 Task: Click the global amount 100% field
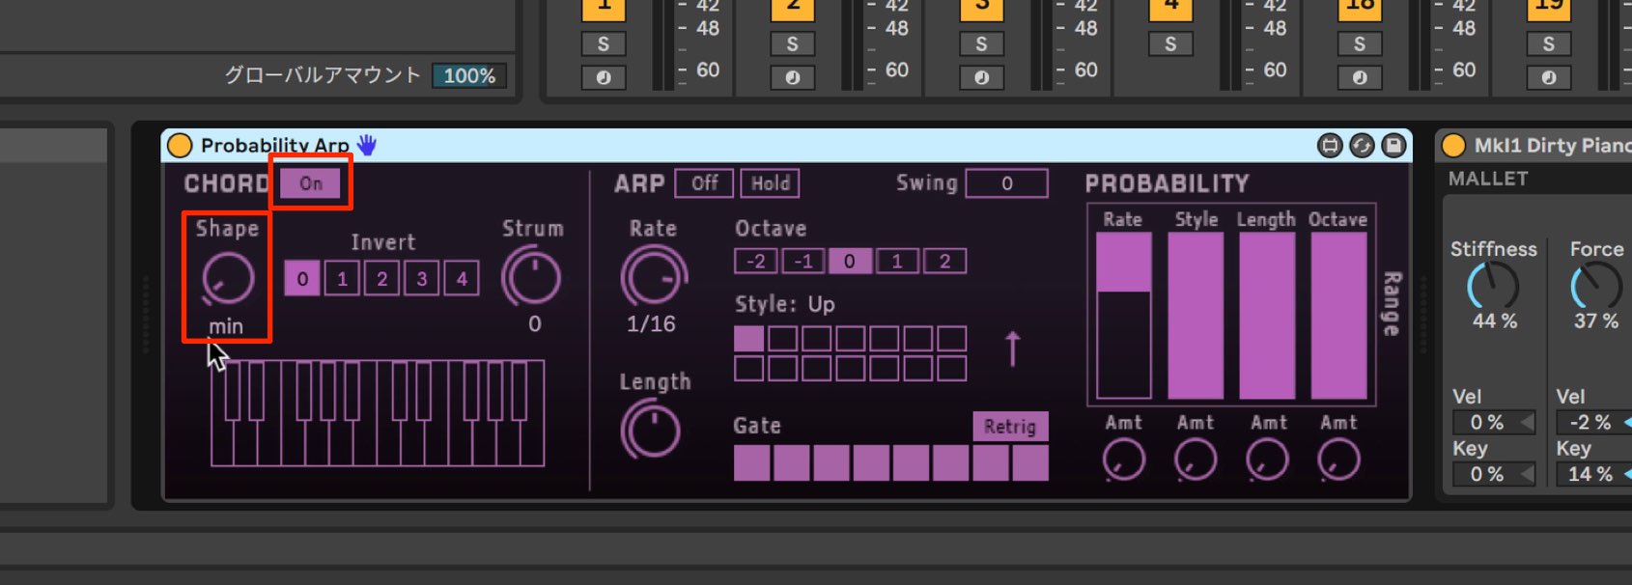coord(469,75)
